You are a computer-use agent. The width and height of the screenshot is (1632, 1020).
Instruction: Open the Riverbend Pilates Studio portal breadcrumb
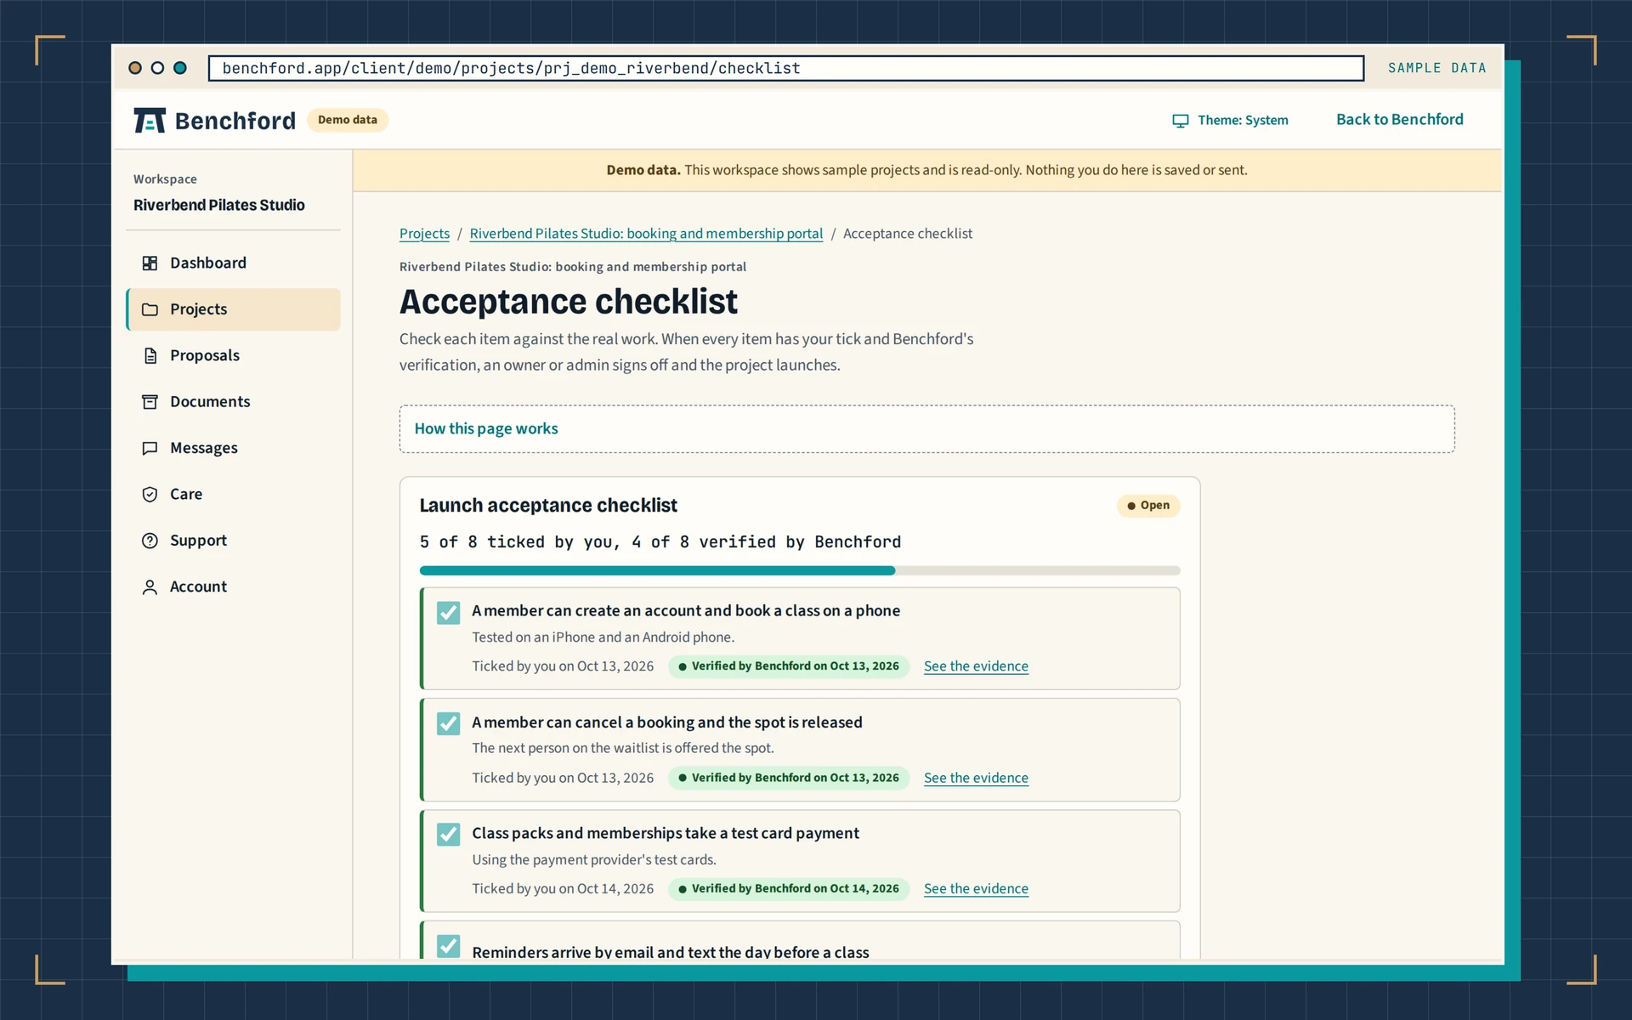[x=646, y=234]
